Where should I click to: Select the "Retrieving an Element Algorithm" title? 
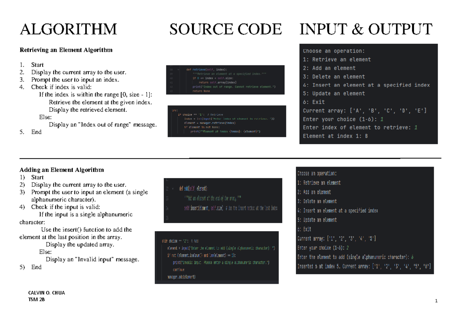(66, 50)
